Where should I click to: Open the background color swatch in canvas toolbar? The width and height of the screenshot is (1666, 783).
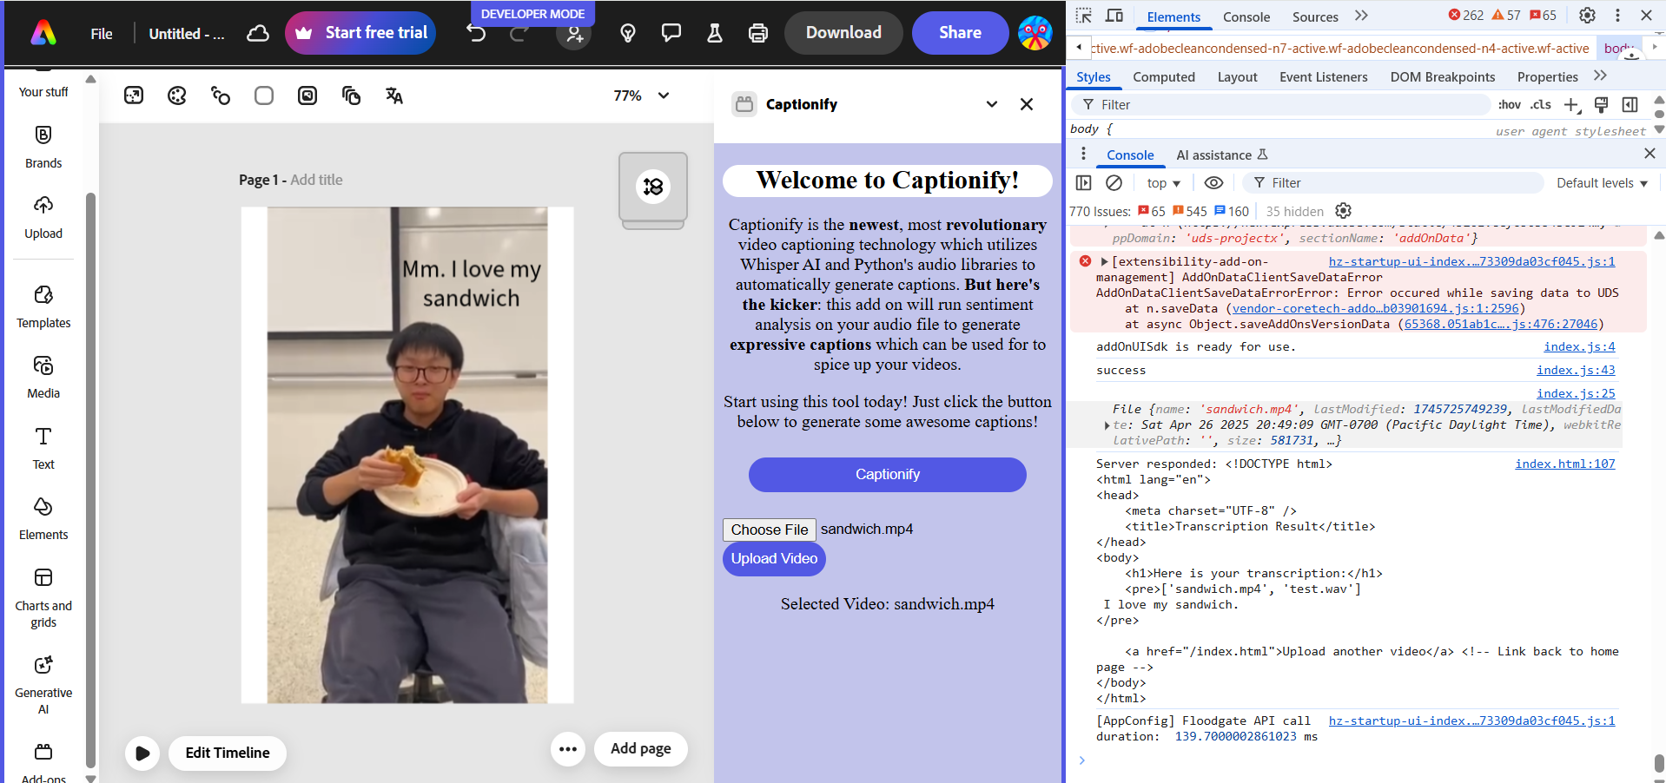pos(264,95)
